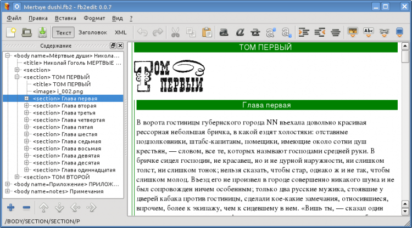412x228 pixels.
Task: Apply bold formatting icon
Action: click(x=224, y=32)
